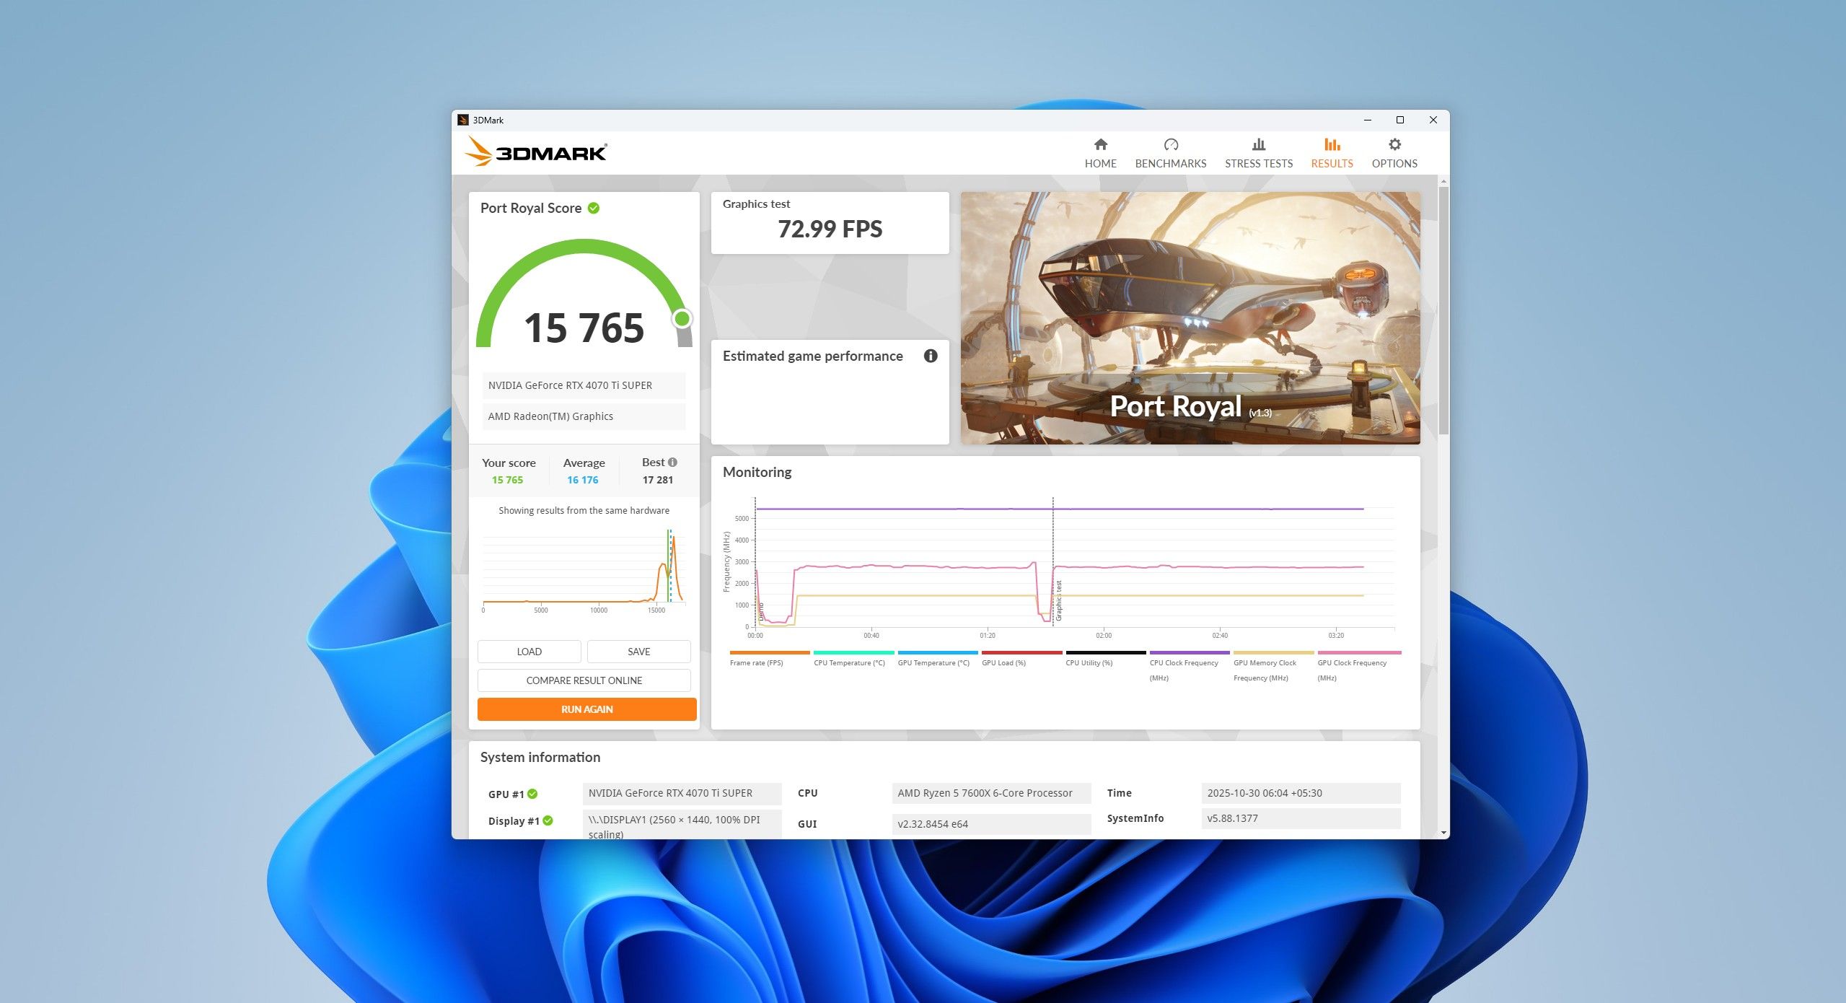Screen dimensions: 1846x1003
Task: Click the LOAD button
Action: (x=529, y=652)
